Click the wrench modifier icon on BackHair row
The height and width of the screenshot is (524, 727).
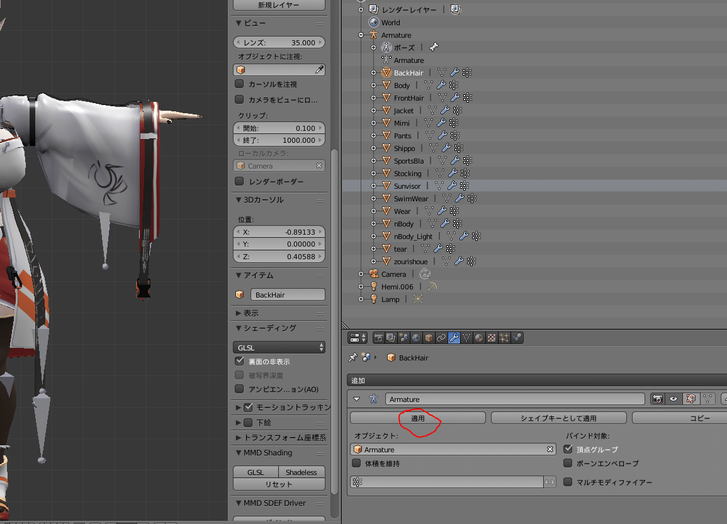click(454, 72)
